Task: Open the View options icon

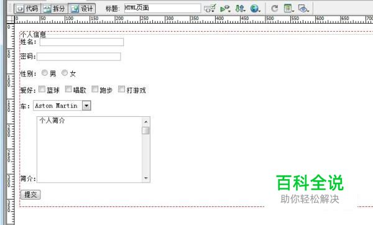Action: 289,9
